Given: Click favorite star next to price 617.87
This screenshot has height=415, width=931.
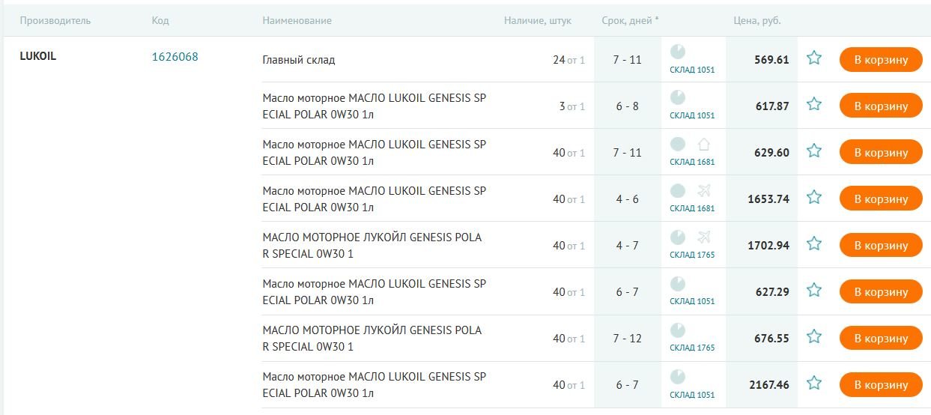Looking at the screenshot, I should 814,104.
